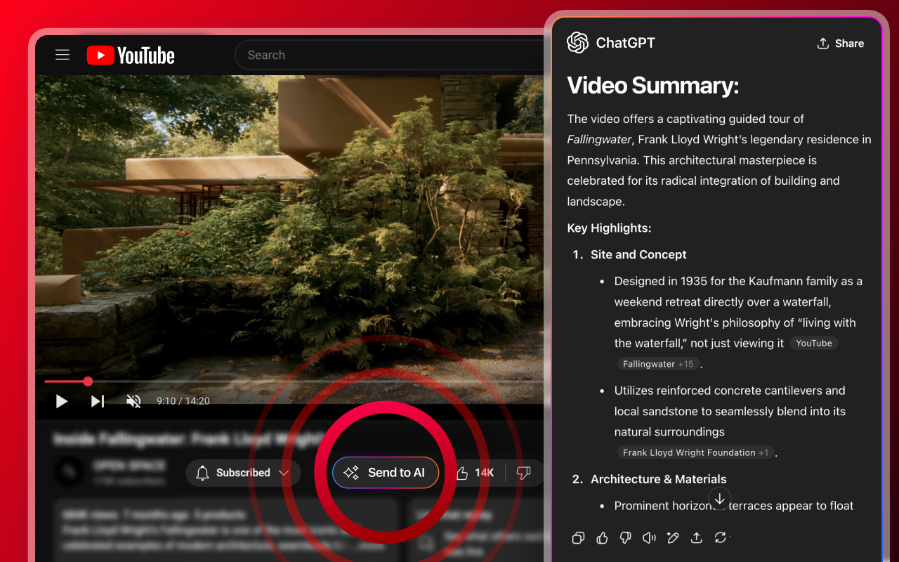Click the "Key Highlights:" label
This screenshot has width=899, height=562.
click(x=609, y=228)
